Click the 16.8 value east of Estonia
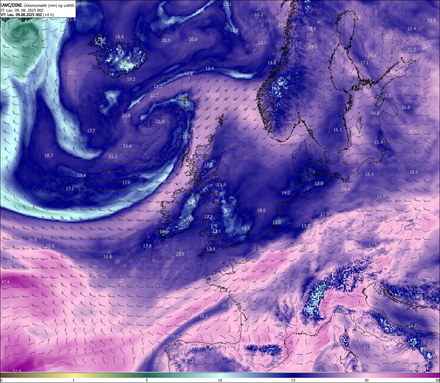The image size is (440, 383). 406,108
